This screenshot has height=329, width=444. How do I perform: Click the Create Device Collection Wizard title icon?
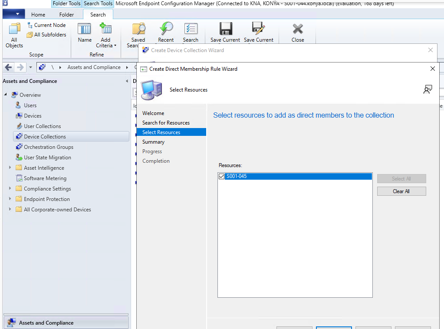tap(145, 50)
